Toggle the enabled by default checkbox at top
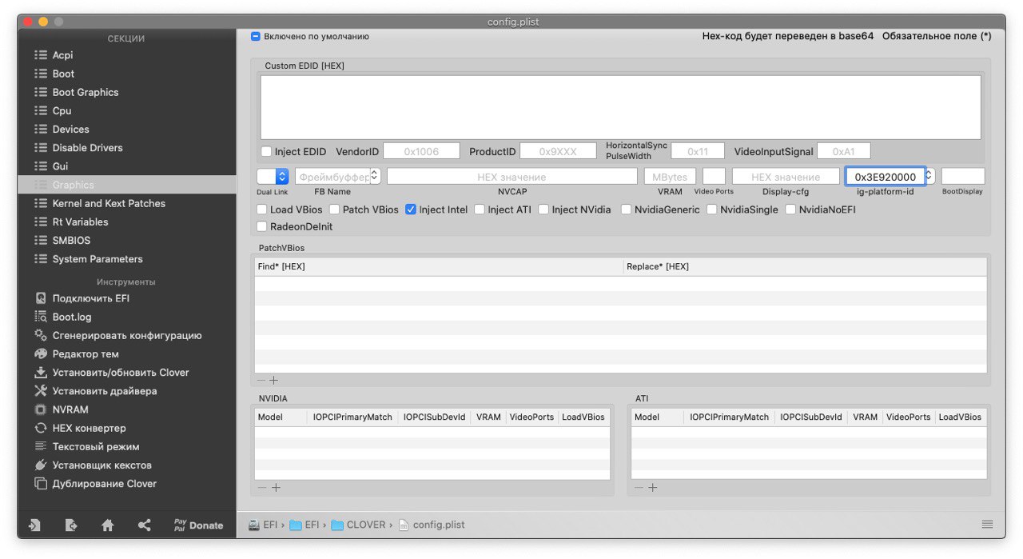Screen dimensions: 1023x559 tap(256, 37)
